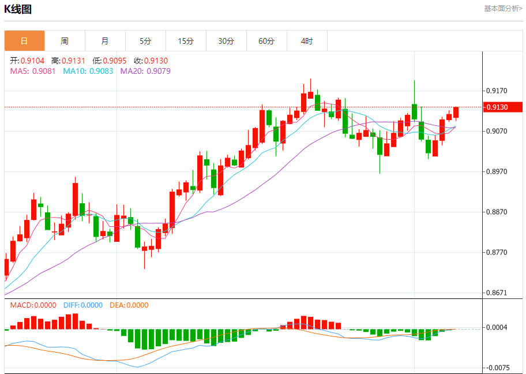This screenshot has width=526, height=374.
Task: Click the MACD:0.0000 indicator label
Action: pos(33,305)
